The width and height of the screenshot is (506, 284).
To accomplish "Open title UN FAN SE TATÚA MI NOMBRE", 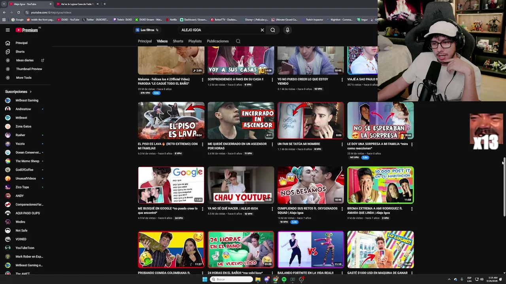I will [298, 144].
